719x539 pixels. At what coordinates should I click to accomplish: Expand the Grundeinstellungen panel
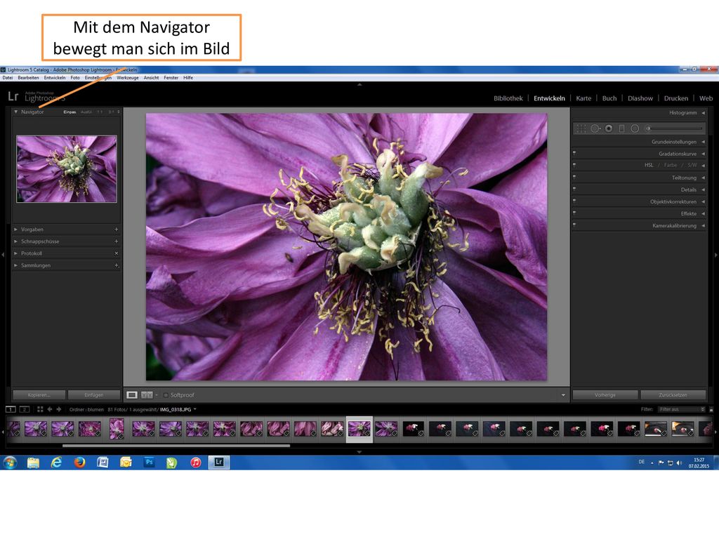coord(703,142)
